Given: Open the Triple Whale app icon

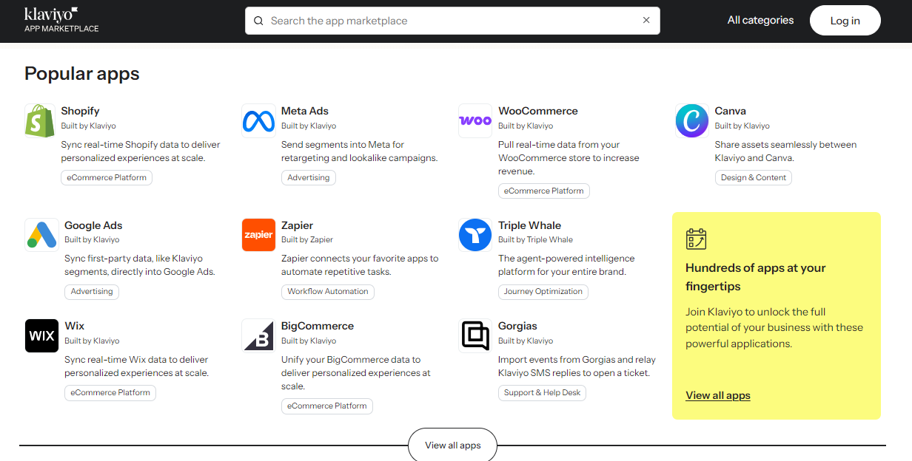Looking at the screenshot, I should [475, 235].
